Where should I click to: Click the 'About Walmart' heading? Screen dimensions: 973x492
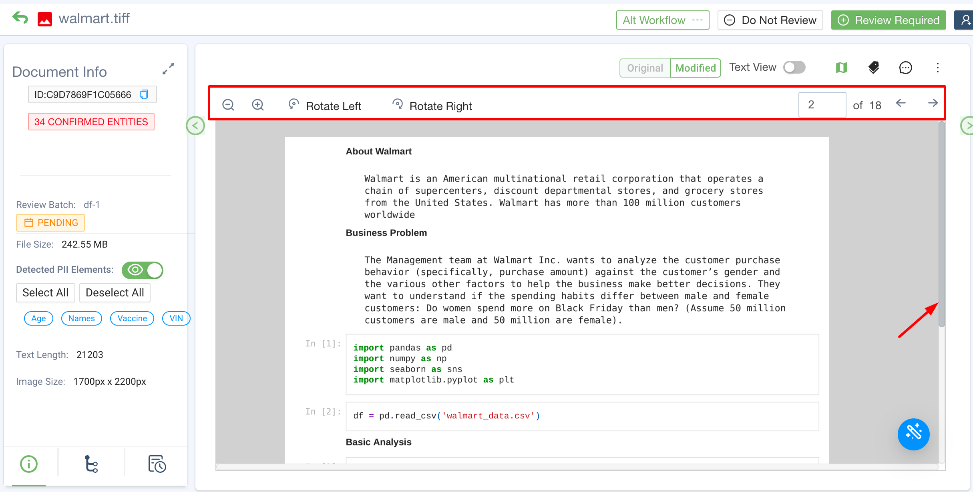[x=379, y=151]
